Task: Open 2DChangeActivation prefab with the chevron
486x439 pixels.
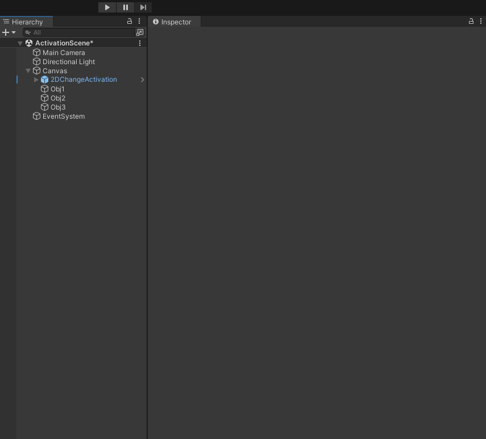Action: [x=142, y=80]
